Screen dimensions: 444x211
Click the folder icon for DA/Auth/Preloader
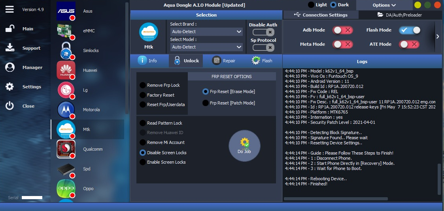coord(380,15)
